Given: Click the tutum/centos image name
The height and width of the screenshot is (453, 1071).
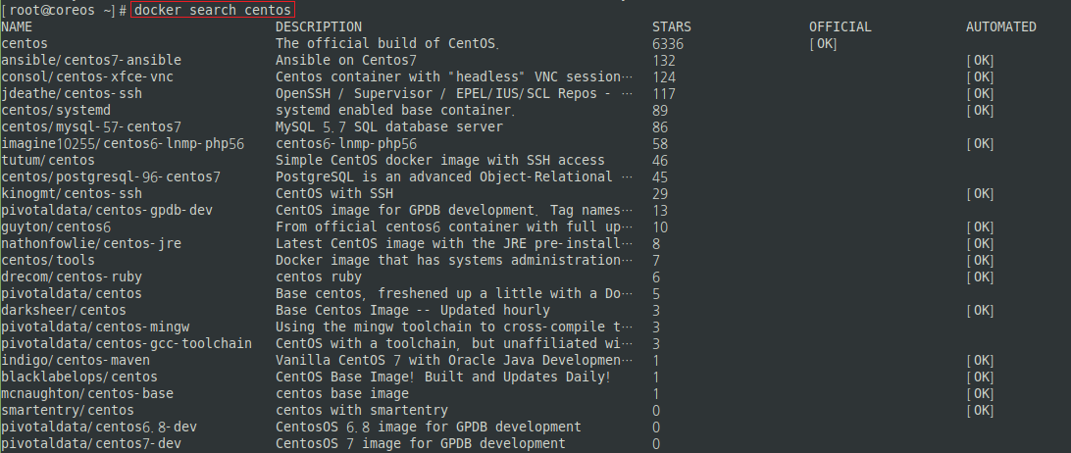Looking at the screenshot, I should [x=48, y=161].
